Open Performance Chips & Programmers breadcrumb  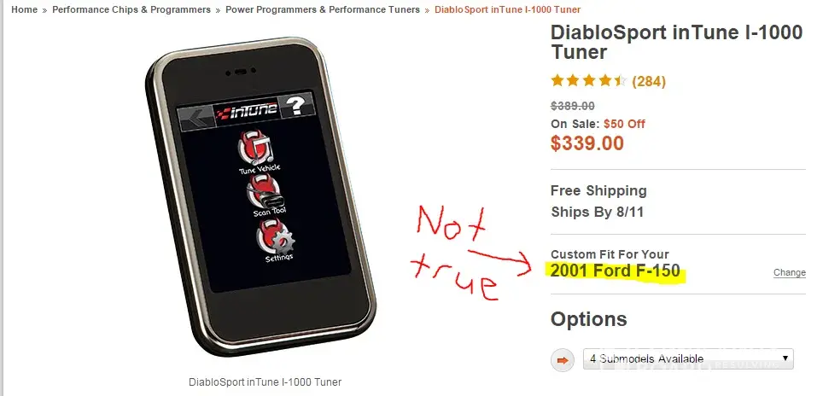(x=131, y=9)
